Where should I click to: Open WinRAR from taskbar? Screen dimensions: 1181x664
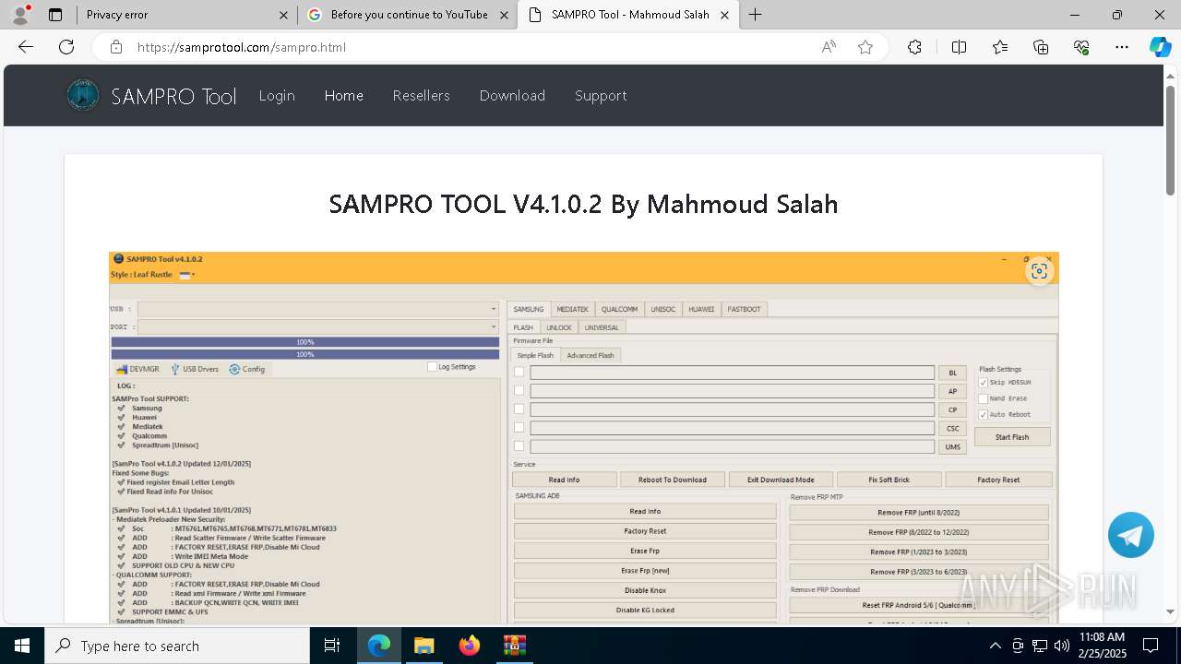[x=514, y=646]
